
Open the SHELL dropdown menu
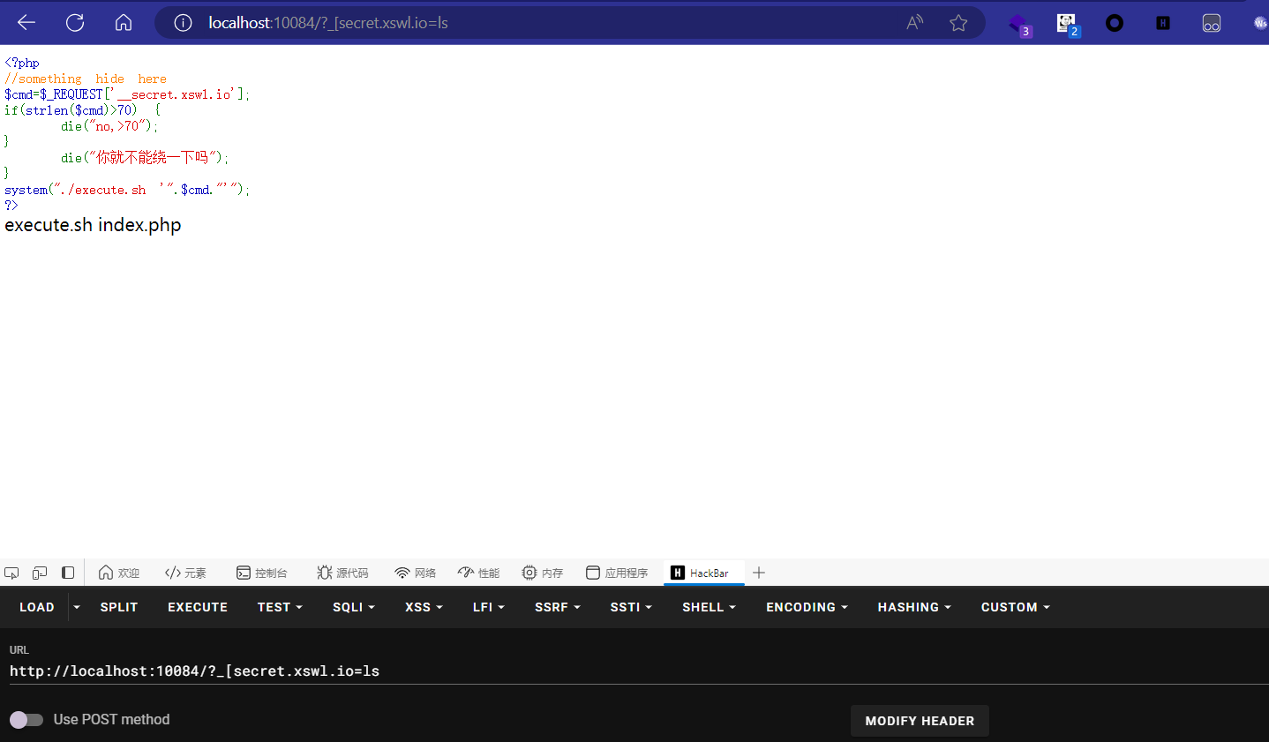tap(709, 607)
